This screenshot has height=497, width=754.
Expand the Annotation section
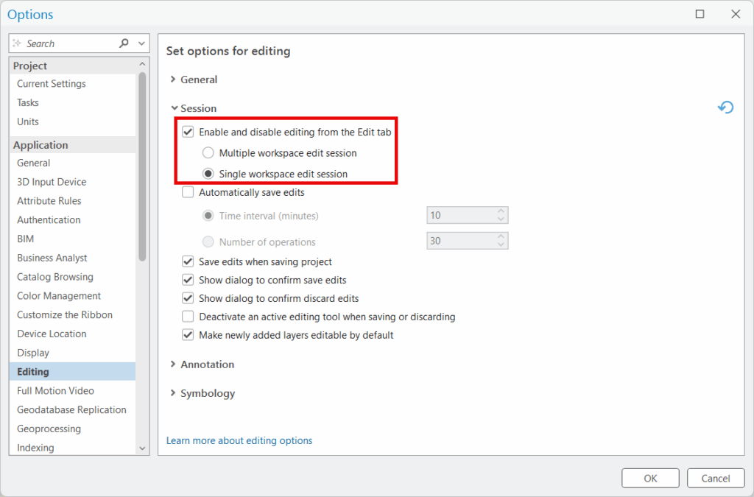174,364
